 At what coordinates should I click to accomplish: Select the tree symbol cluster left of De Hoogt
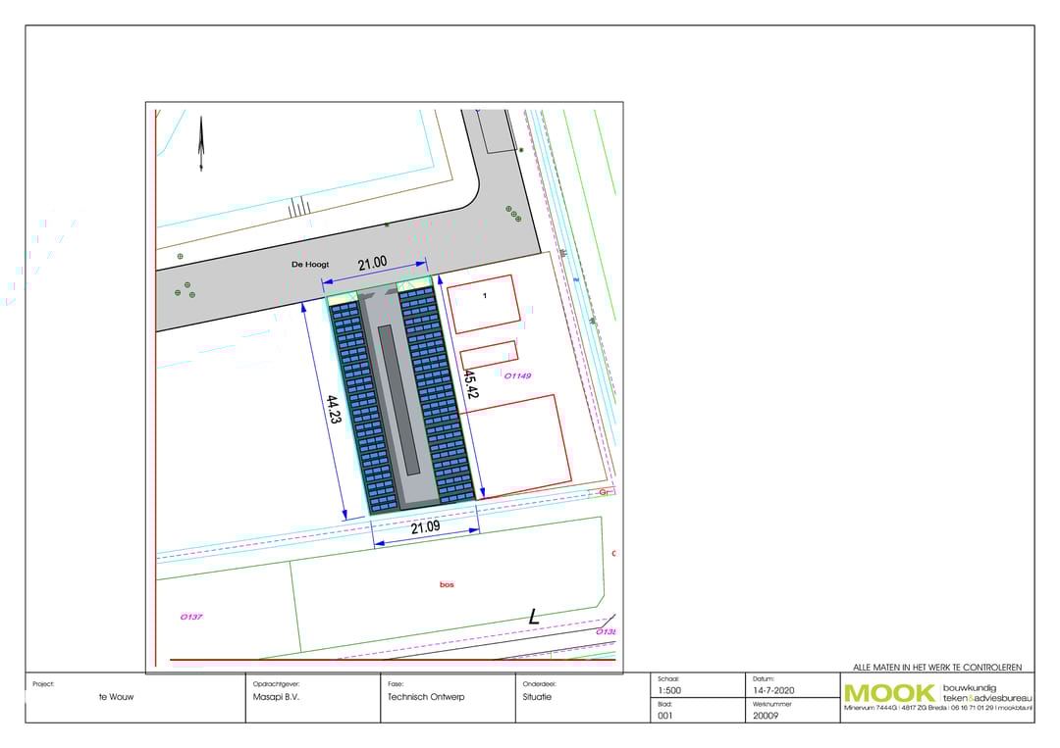pyautogui.click(x=183, y=290)
